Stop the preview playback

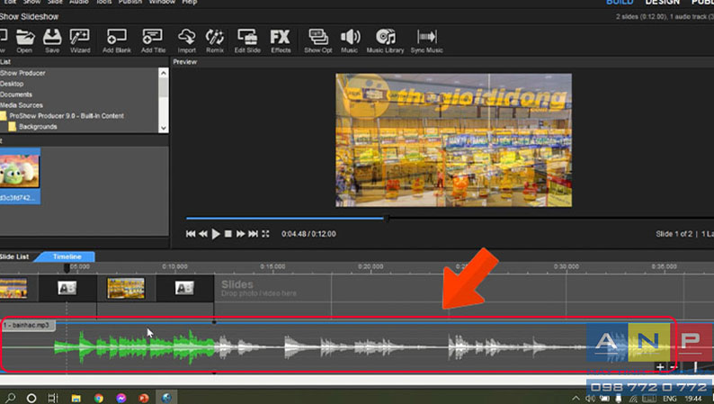[228, 234]
